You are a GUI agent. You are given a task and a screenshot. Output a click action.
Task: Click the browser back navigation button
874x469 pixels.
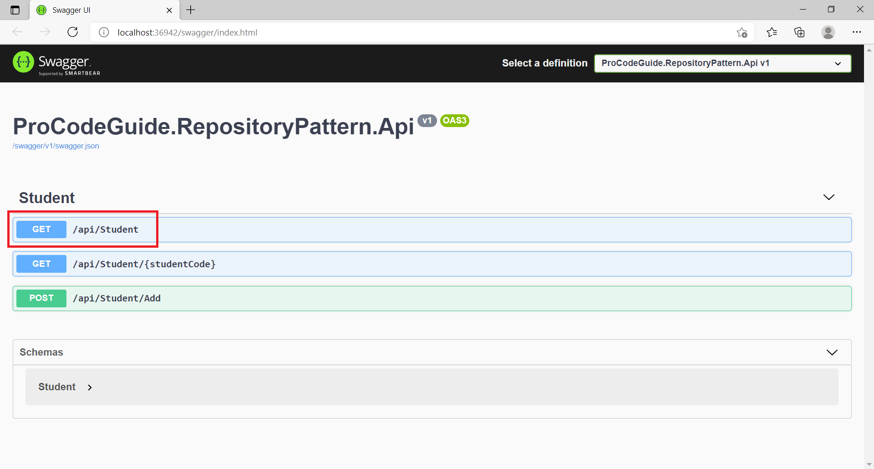pyautogui.click(x=18, y=32)
